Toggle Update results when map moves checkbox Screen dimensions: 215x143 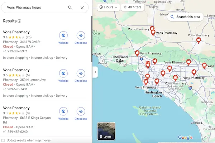[3, 140]
